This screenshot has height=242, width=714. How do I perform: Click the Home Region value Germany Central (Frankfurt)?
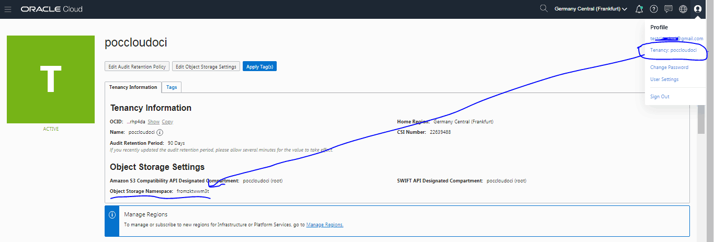(x=463, y=122)
